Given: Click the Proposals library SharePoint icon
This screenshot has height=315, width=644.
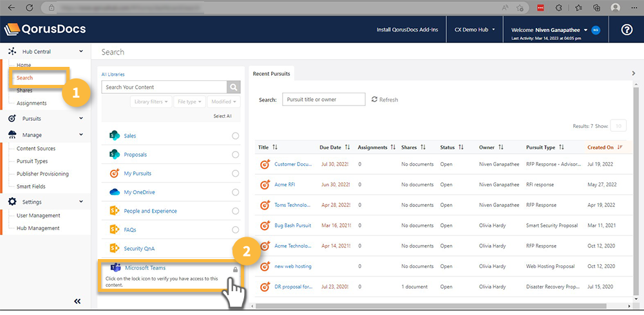Looking at the screenshot, I should coord(114,155).
